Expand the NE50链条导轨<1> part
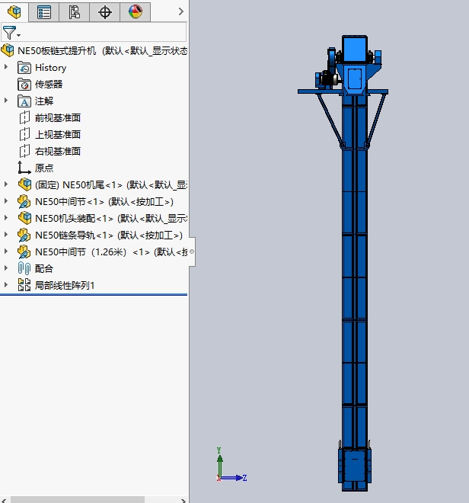Screen dimensions: 469x503 pyautogui.click(x=6, y=234)
